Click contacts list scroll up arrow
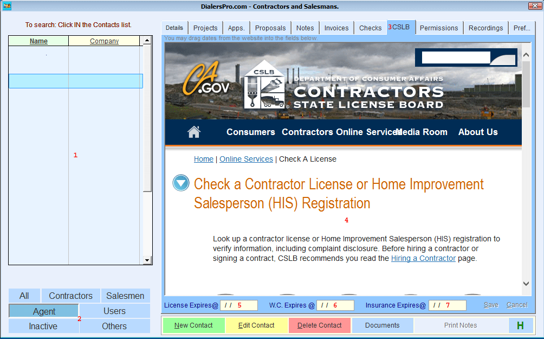Screen dimensions: 544x339 pos(147,40)
